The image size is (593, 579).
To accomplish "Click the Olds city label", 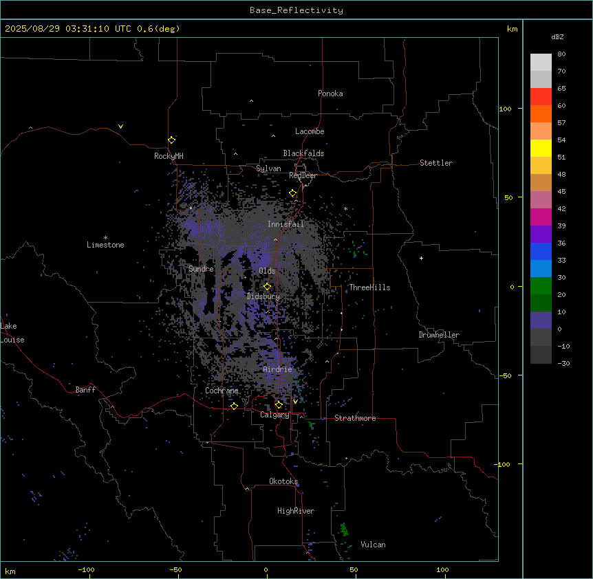I will pos(267,271).
